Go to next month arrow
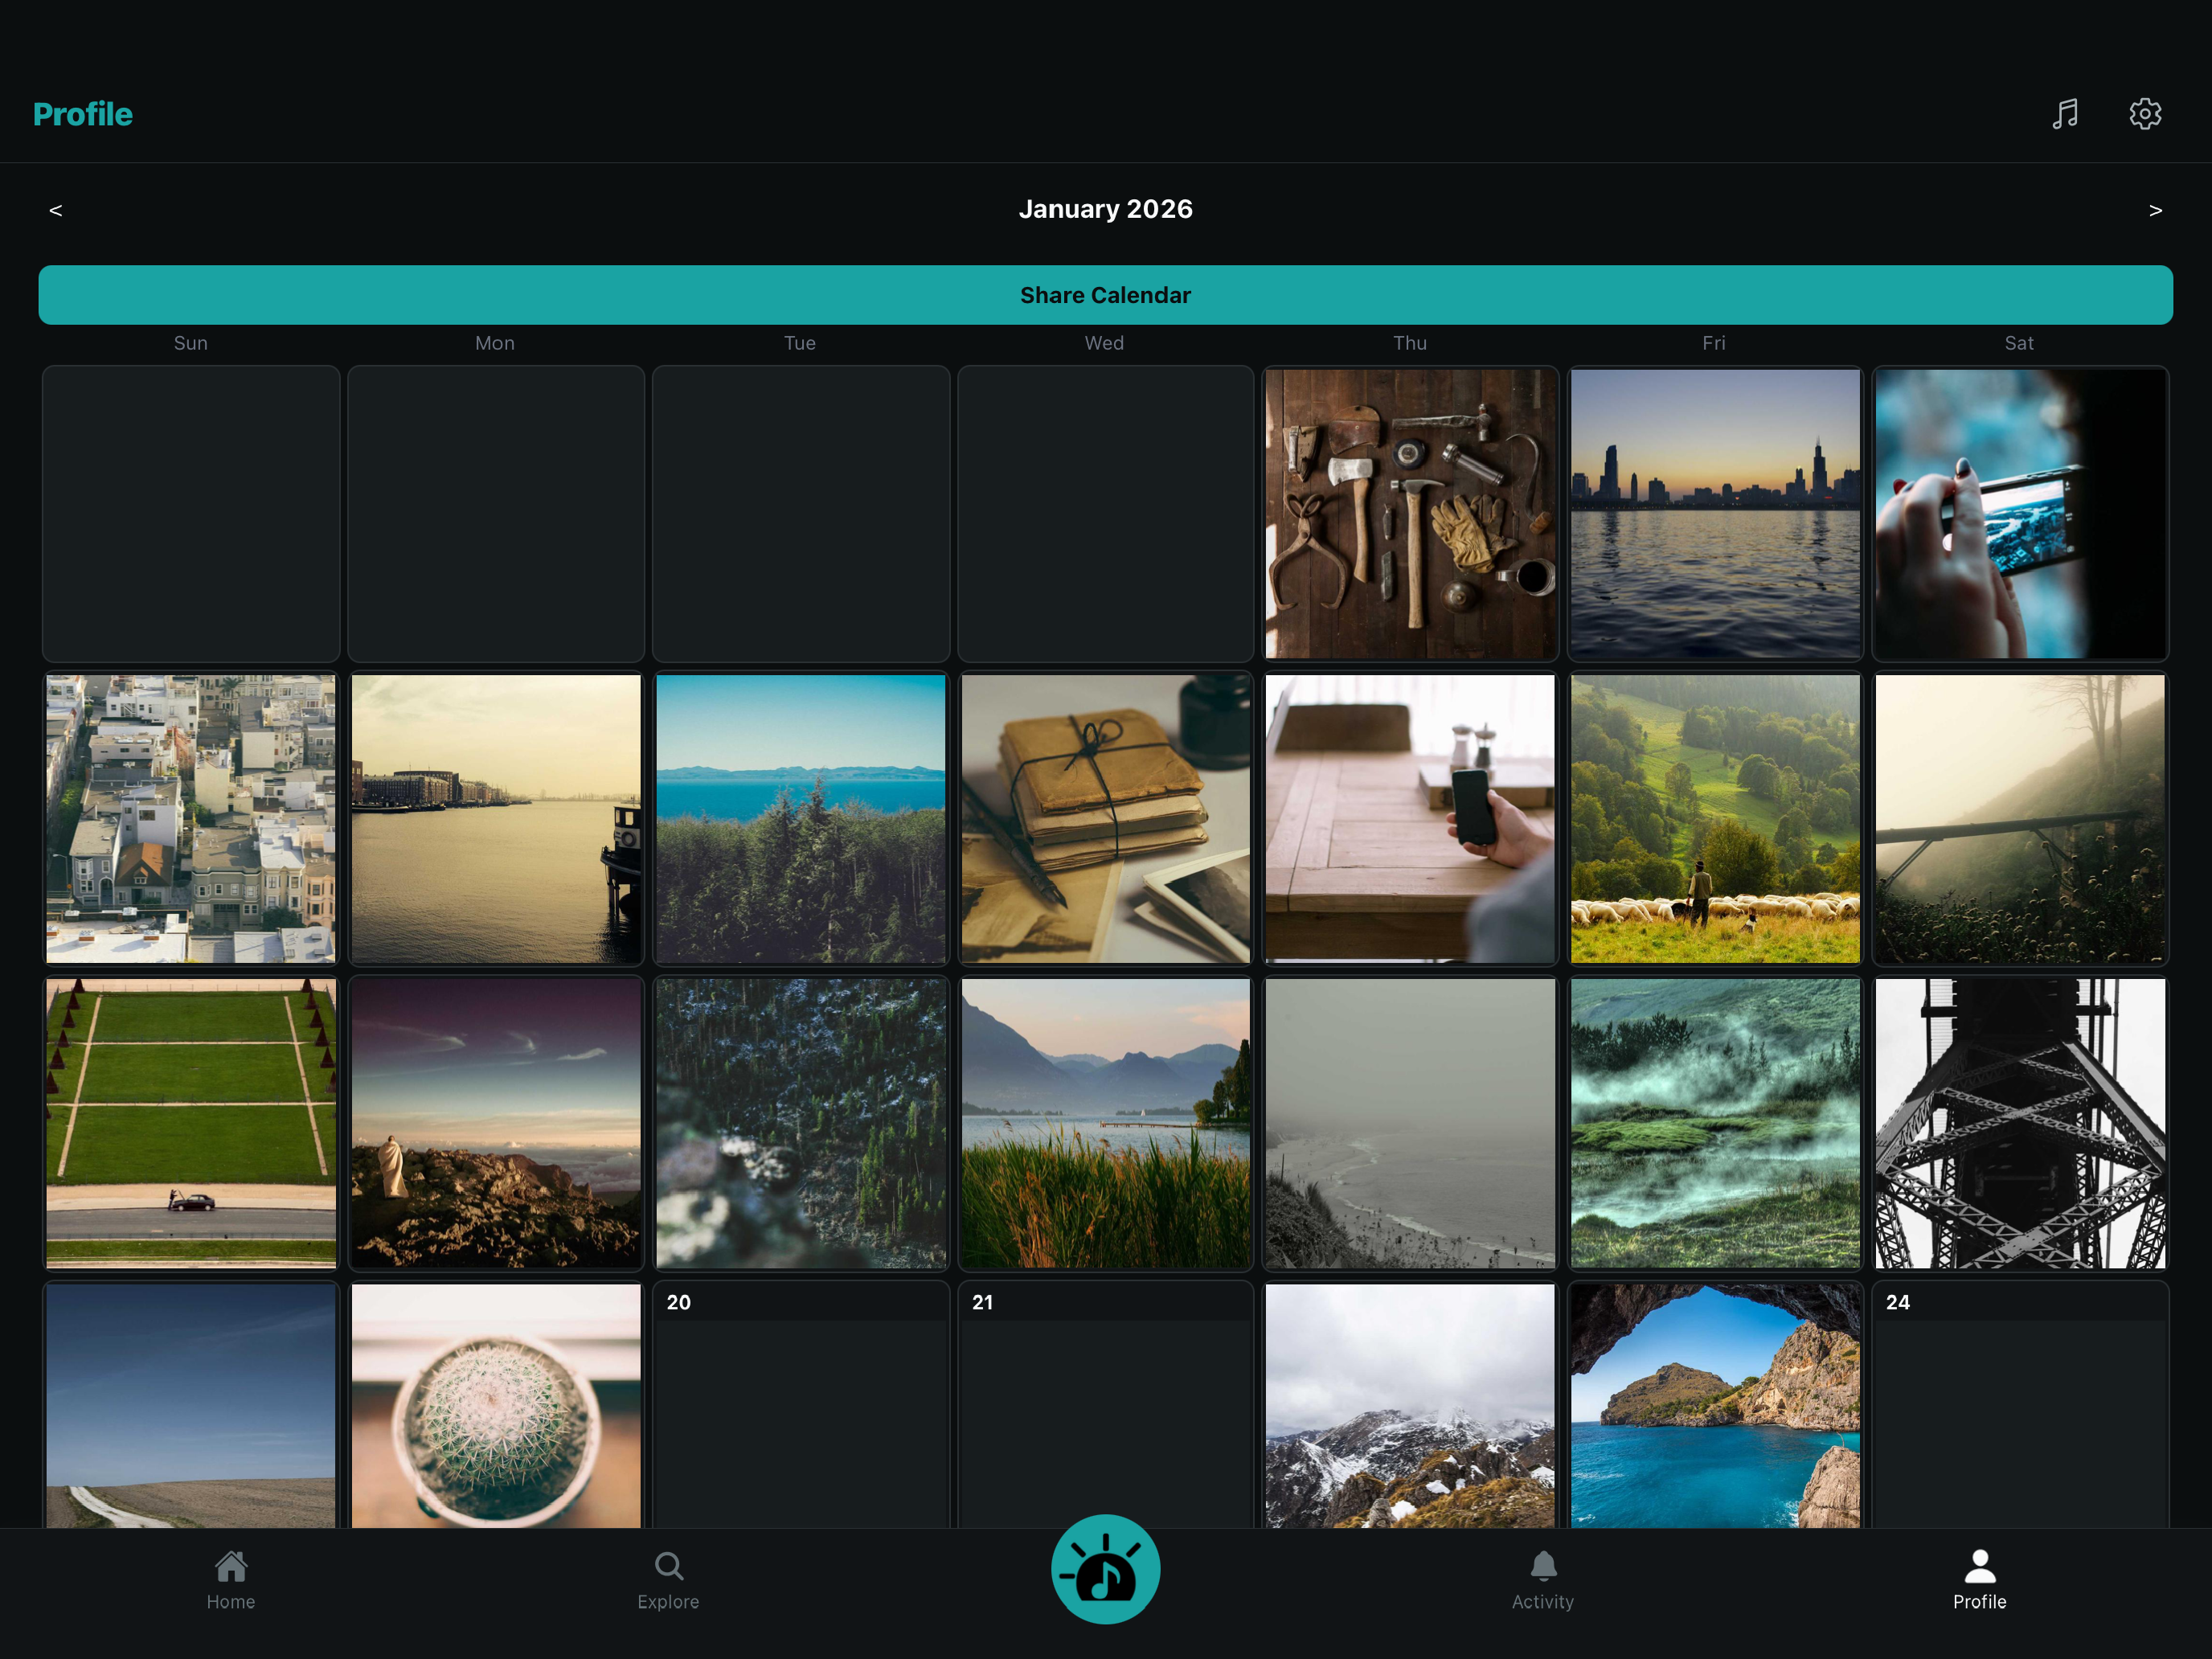Image resolution: width=2212 pixels, height=1659 pixels. (2155, 210)
